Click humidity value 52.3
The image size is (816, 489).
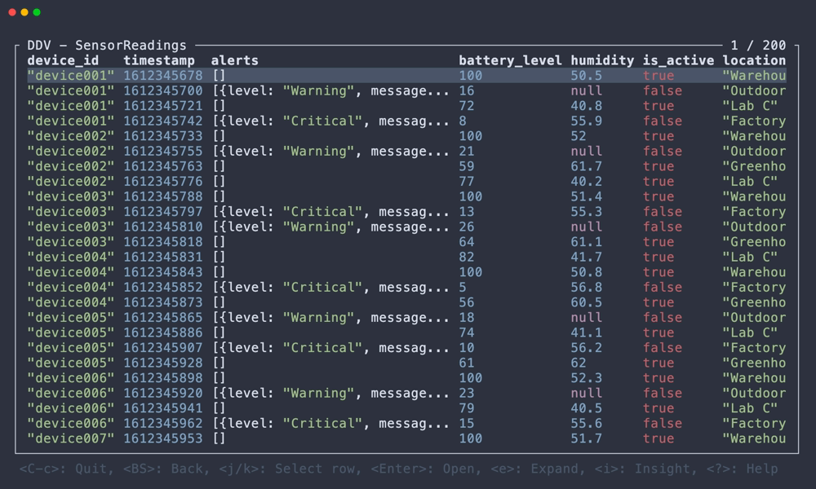586,377
